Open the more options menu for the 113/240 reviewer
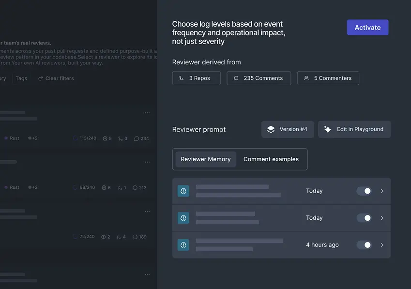Screen dimensions: 411x289 (147, 113)
